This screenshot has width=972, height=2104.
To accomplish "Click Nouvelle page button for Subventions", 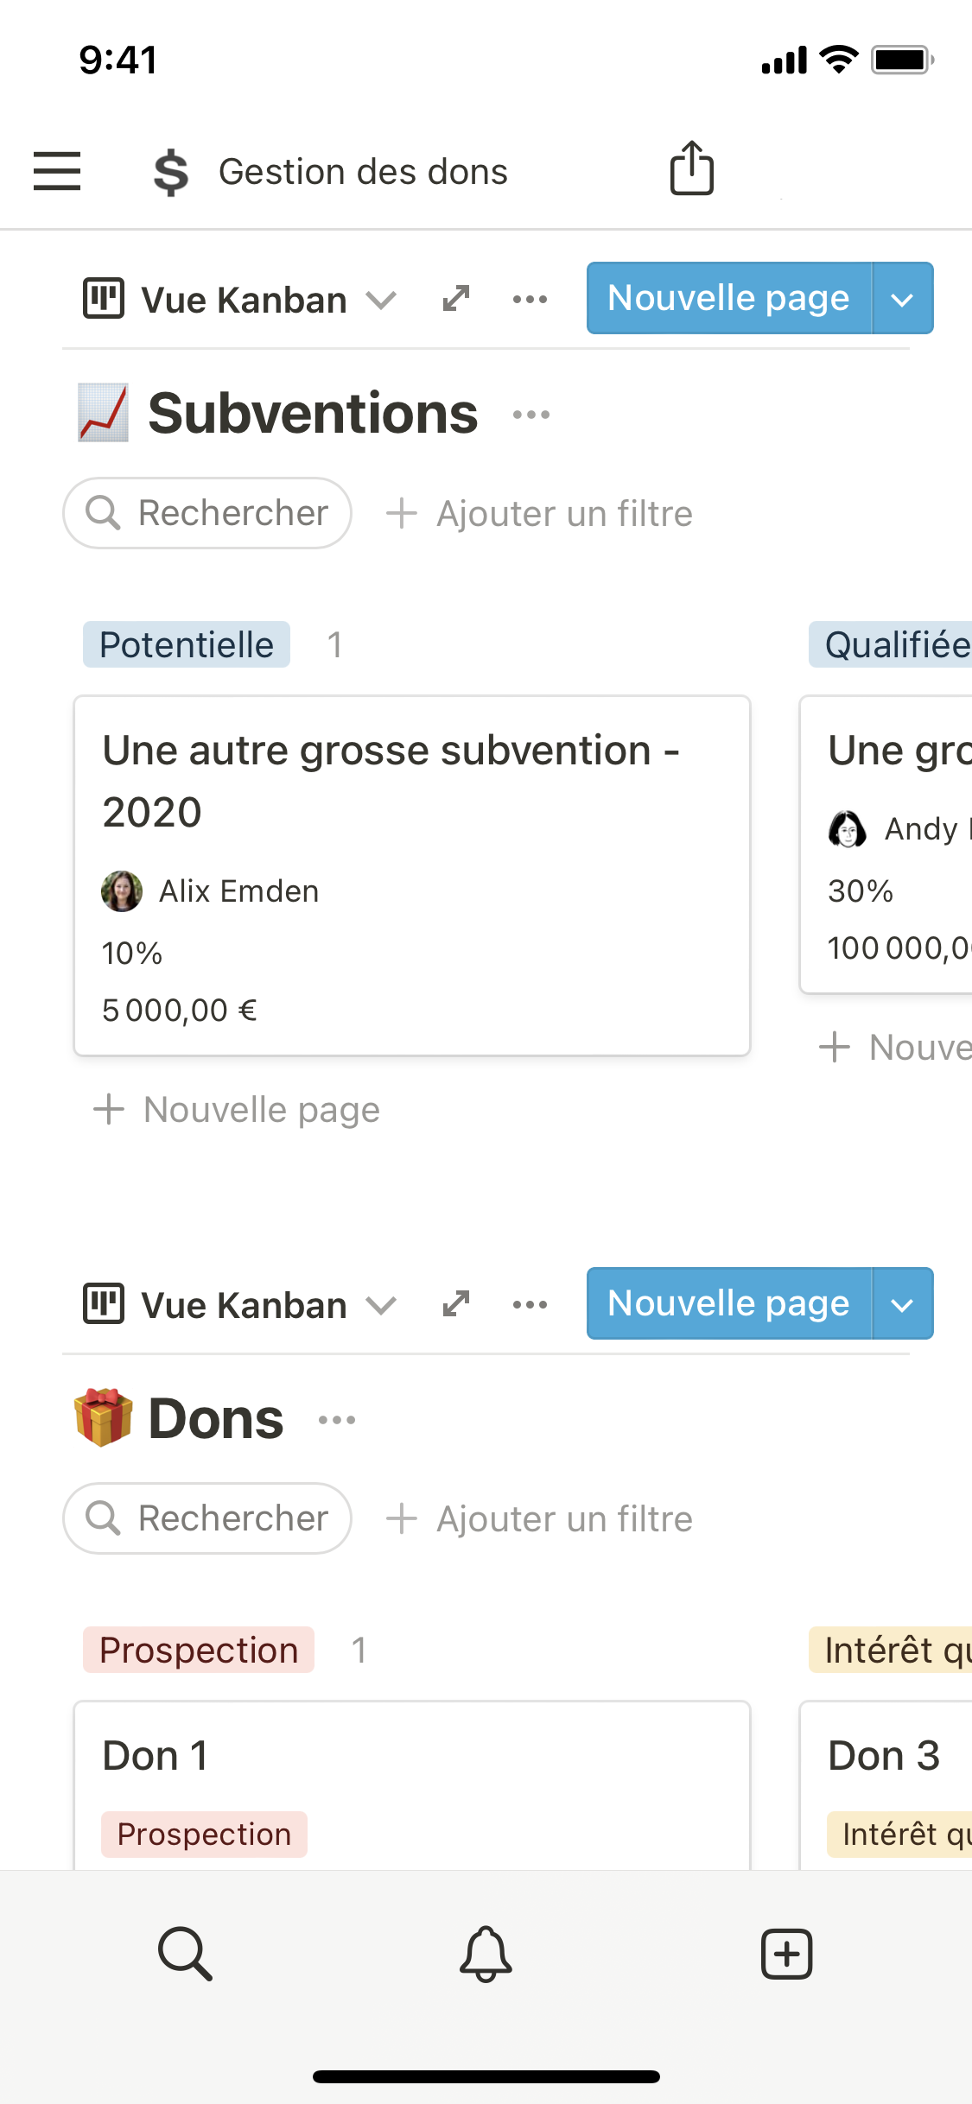I will (728, 299).
